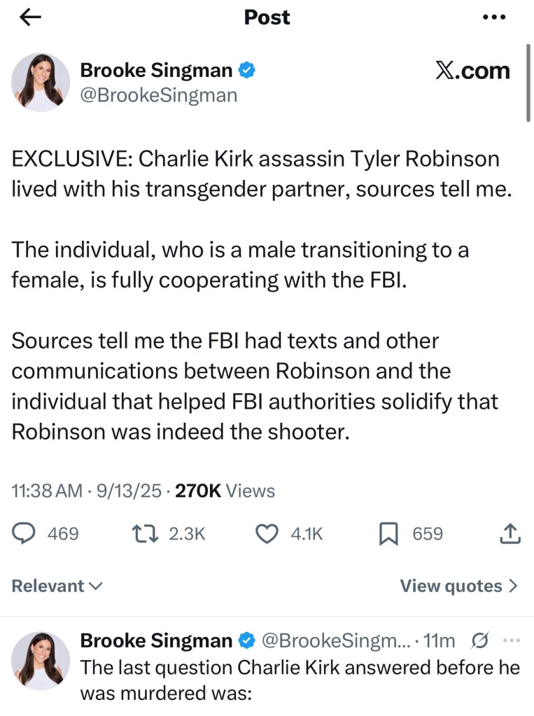Open the reply about Charlie Kirk's last question

click(300, 680)
